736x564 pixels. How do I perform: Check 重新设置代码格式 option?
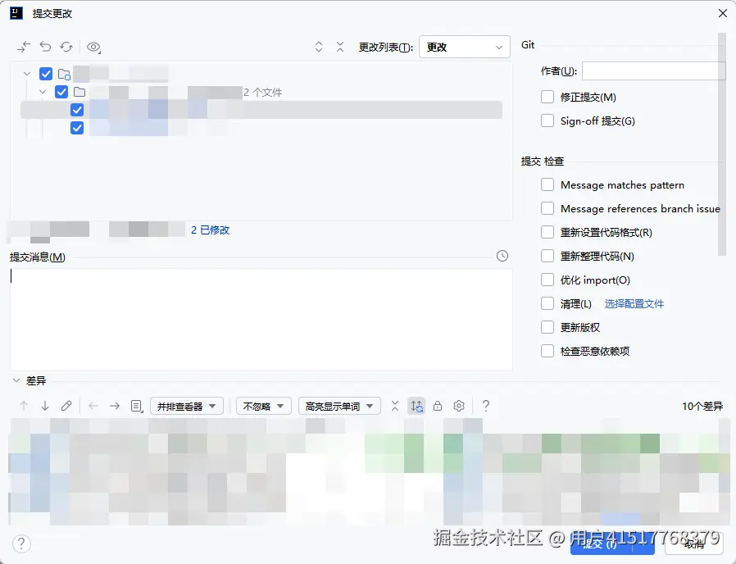point(547,232)
